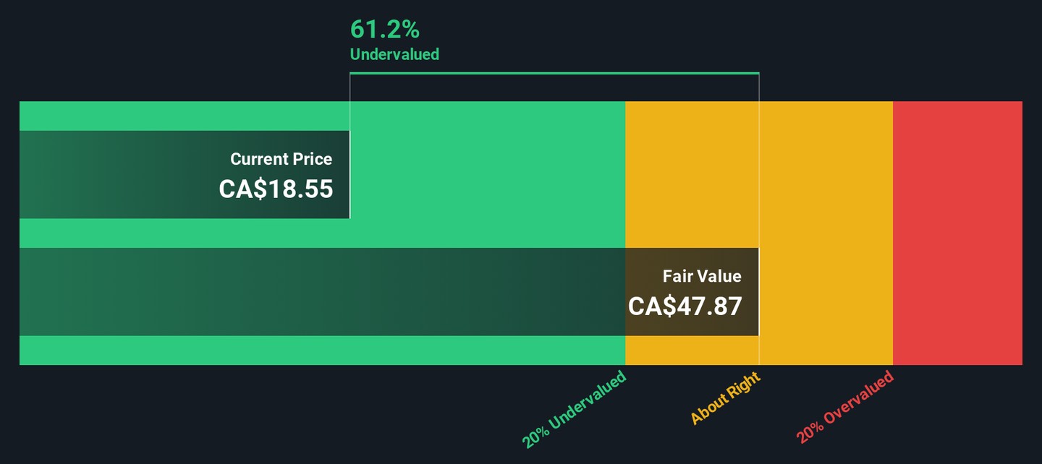Viewport: 1042px width, 464px height.
Task: Click the CA$18.55 price value
Action: tap(276, 189)
